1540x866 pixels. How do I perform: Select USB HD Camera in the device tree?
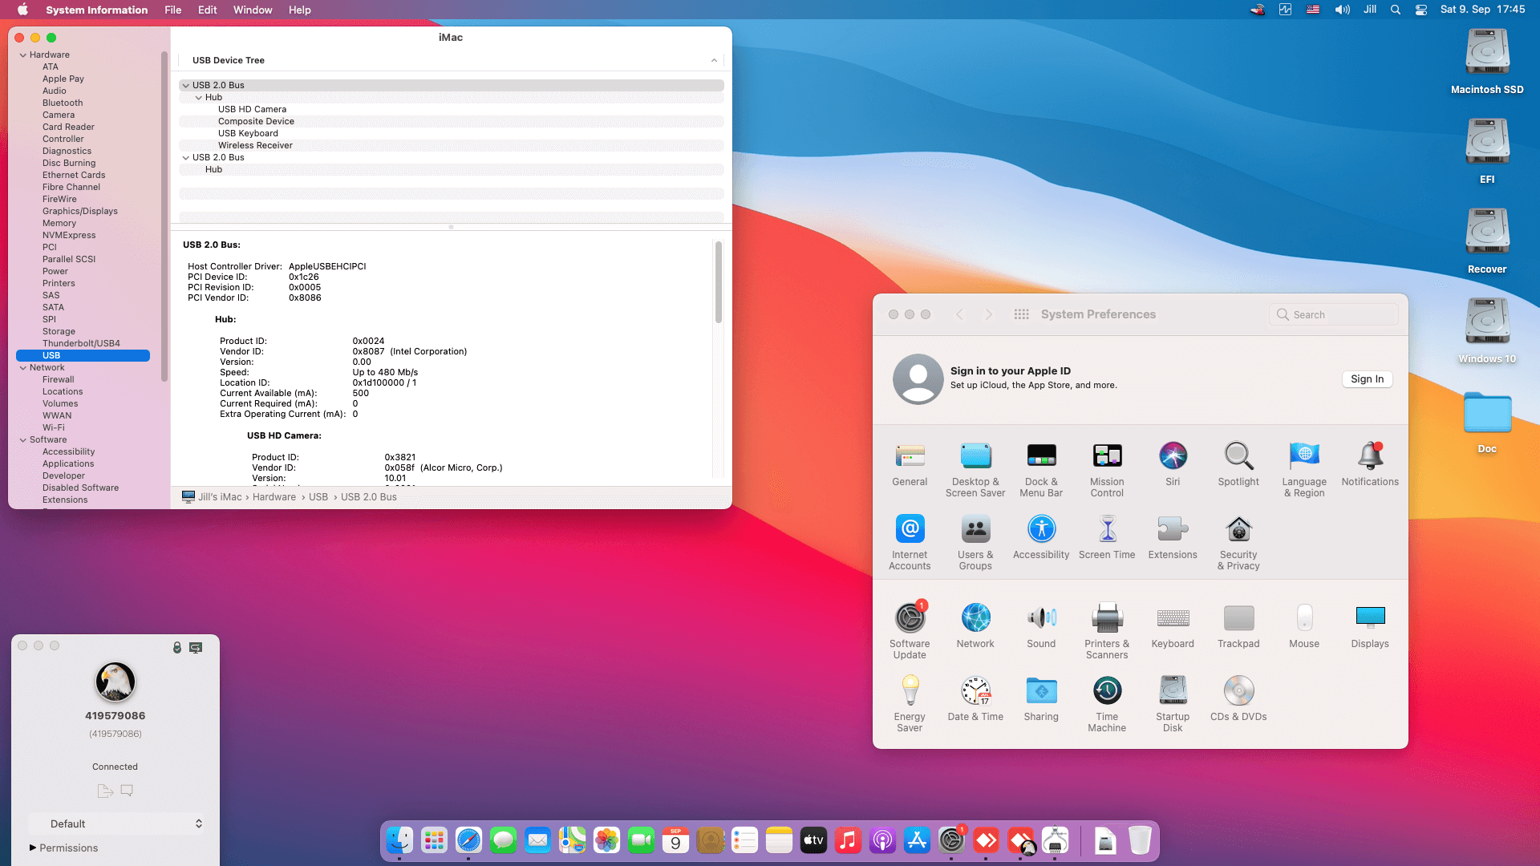click(x=252, y=109)
